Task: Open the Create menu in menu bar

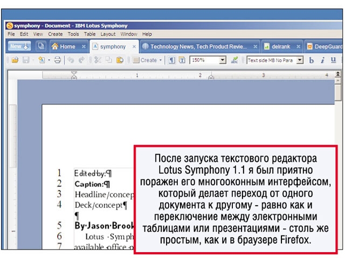Action: coord(55,34)
